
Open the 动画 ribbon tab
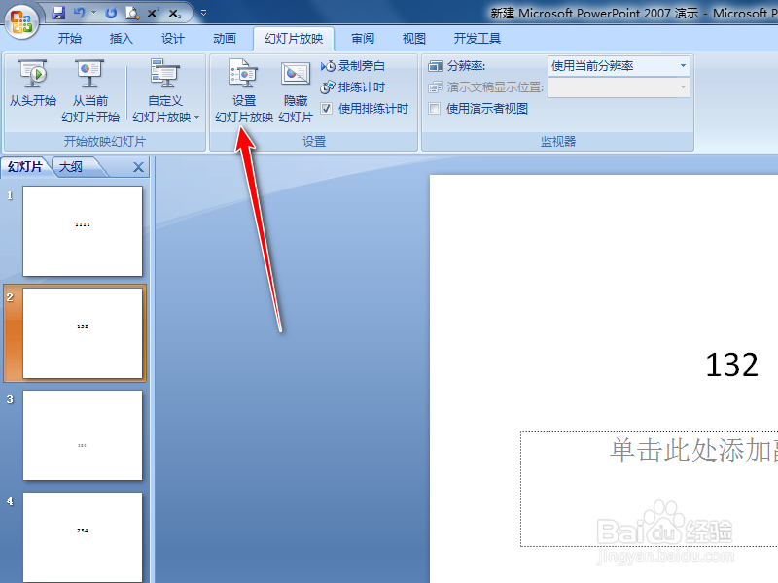(225, 39)
